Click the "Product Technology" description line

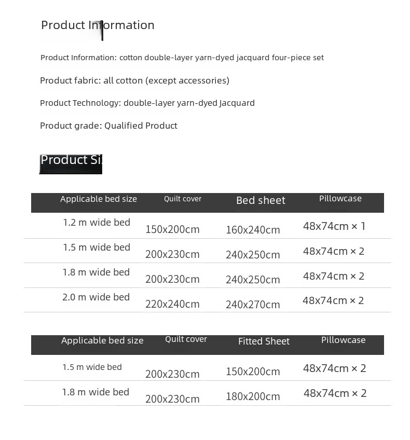pyautogui.click(x=147, y=103)
